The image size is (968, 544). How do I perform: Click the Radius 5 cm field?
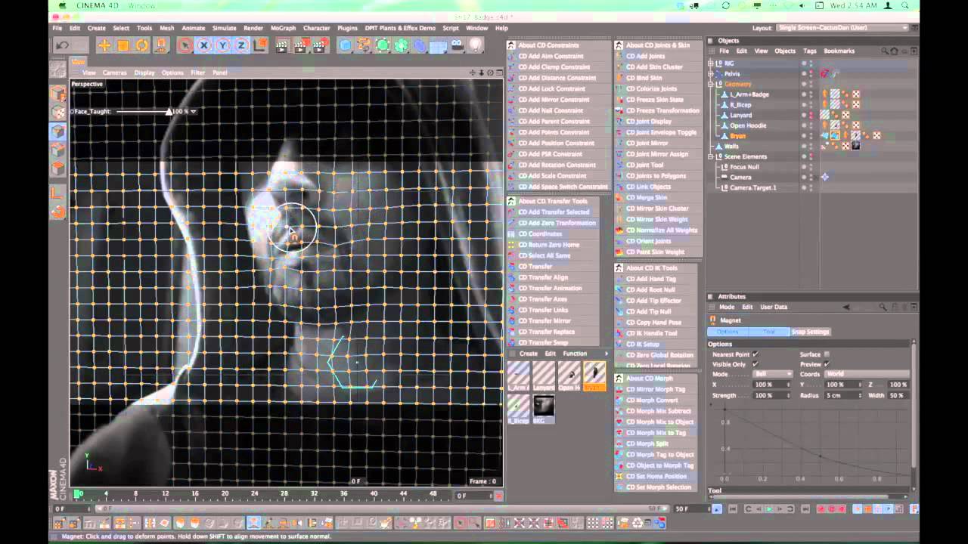click(x=843, y=395)
